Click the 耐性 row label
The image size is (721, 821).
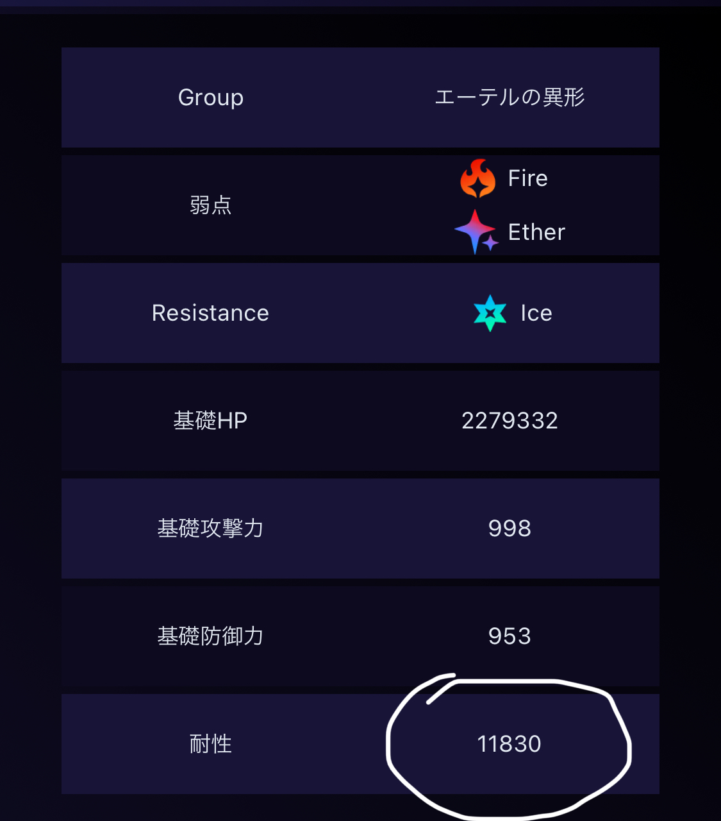point(211,744)
